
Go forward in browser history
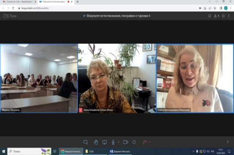(x=8, y=8)
